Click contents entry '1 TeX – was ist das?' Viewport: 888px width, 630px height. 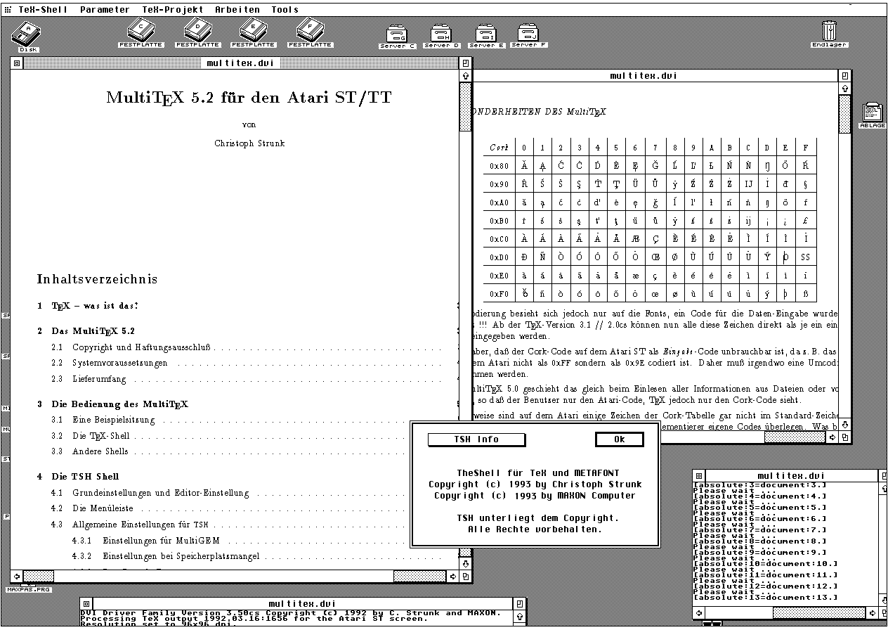pyautogui.click(x=88, y=306)
